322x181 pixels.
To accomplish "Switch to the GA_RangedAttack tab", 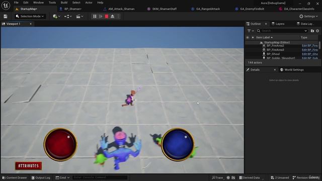I will click(x=208, y=9).
